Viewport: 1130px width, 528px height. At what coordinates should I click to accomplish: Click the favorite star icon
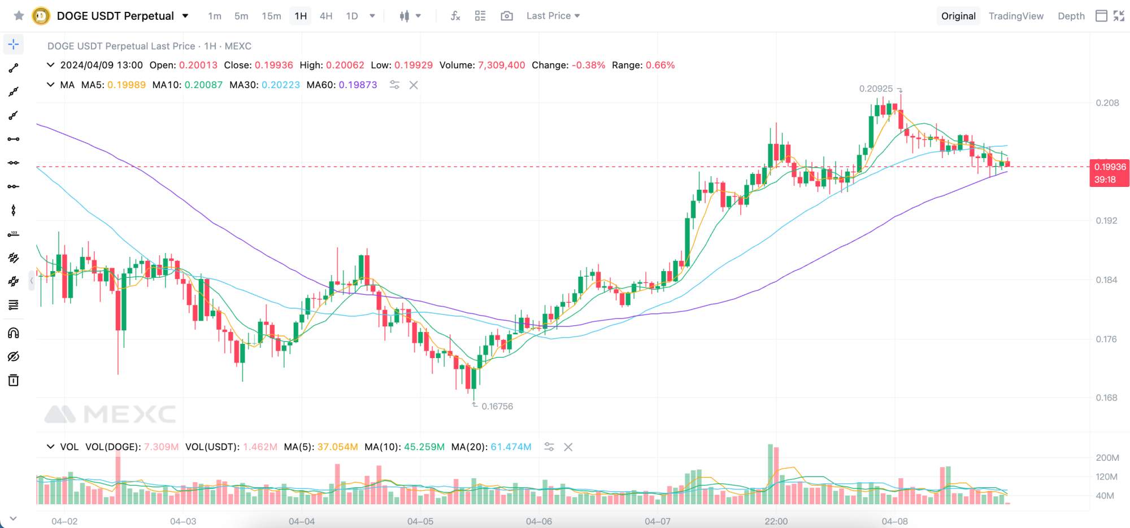(19, 16)
